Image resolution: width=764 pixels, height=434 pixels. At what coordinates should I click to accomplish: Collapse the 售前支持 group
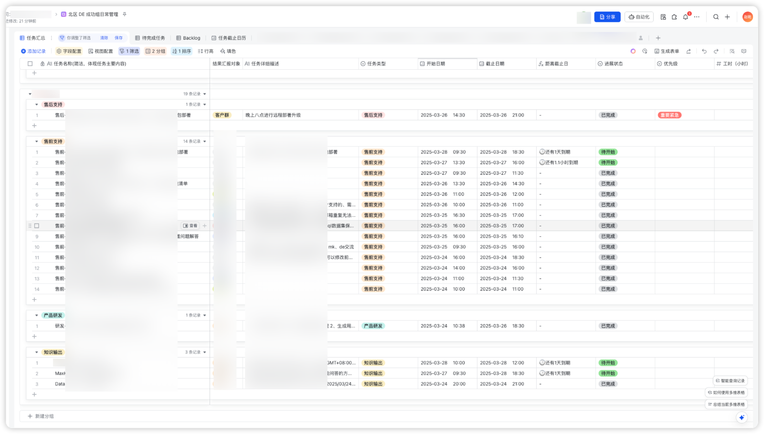(x=37, y=141)
